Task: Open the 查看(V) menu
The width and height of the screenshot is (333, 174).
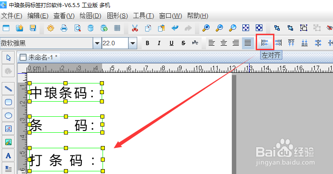Action: (64, 16)
